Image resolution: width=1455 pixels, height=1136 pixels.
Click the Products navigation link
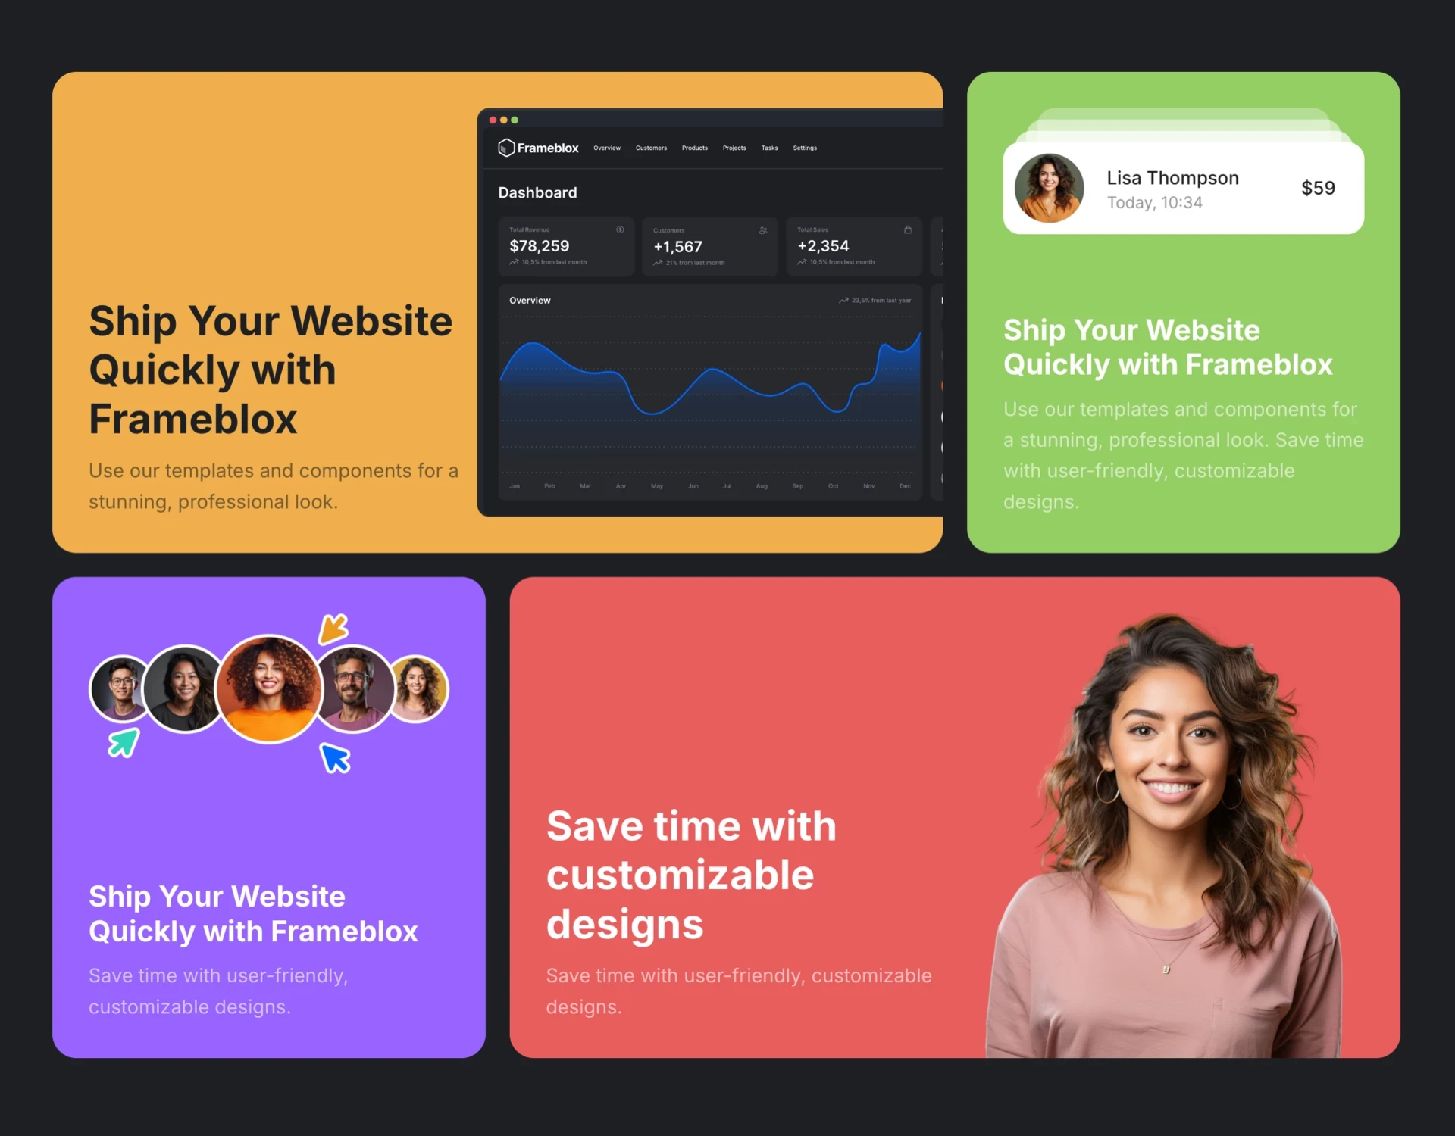(694, 148)
